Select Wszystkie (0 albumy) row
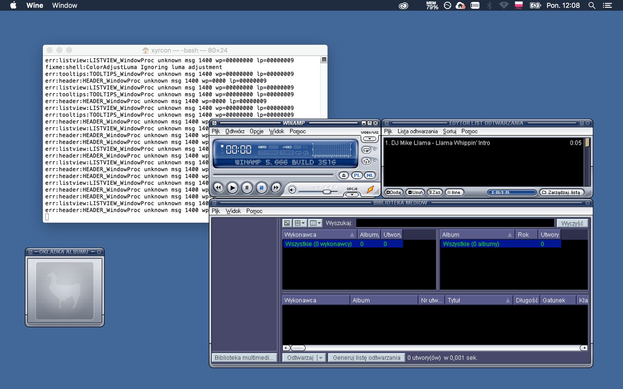 [x=501, y=244]
